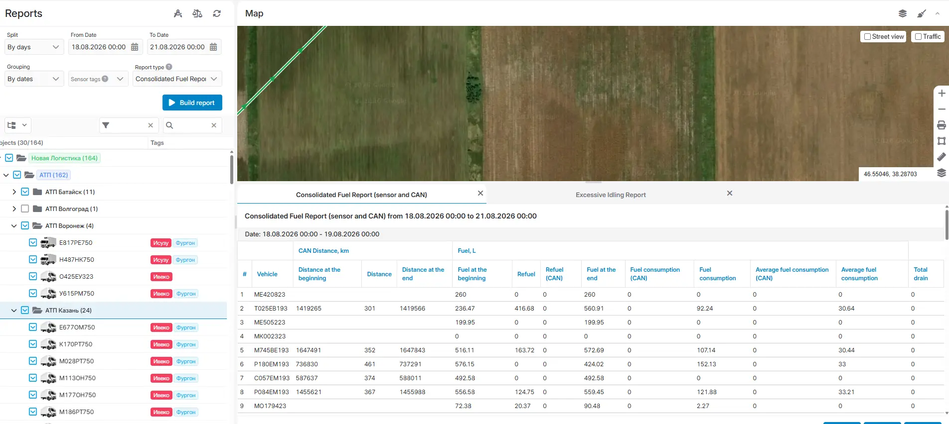The width and height of the screenshot is (949, 424).
Task: Open the Split By days dropdown
Action: [33, 47]
